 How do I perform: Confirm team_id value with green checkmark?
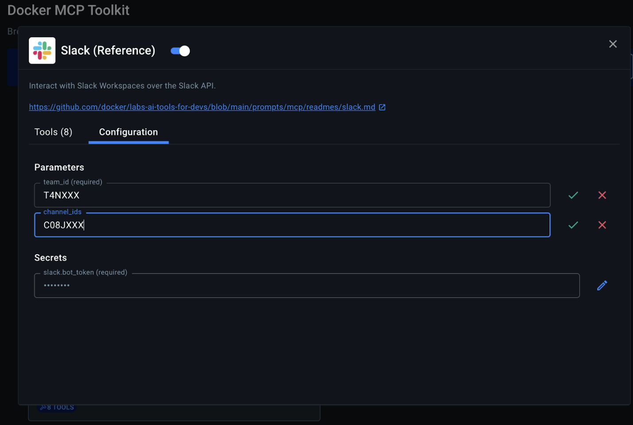[573, 195]
